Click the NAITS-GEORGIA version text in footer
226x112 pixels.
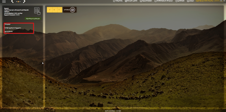113,111
